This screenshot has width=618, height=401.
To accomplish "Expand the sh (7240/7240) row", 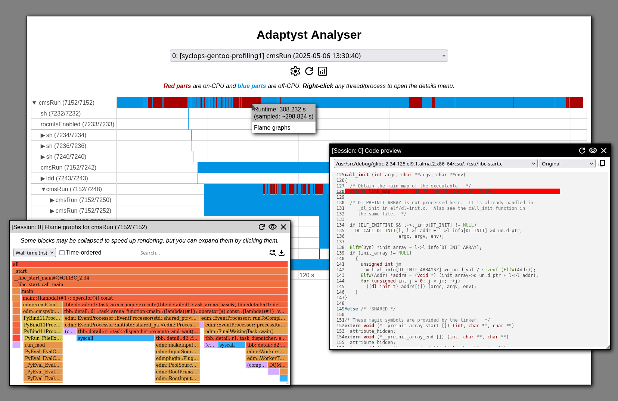I will (43, 157).
